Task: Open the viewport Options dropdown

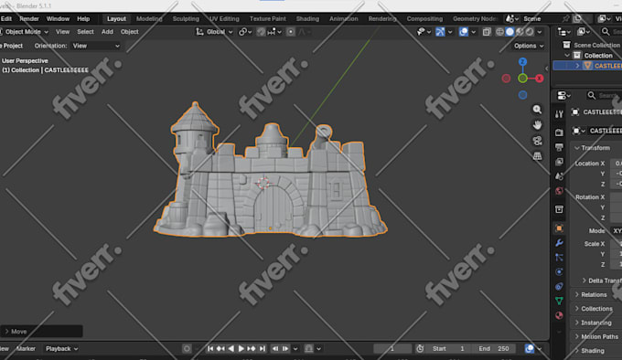Action: tap(529, 46)
